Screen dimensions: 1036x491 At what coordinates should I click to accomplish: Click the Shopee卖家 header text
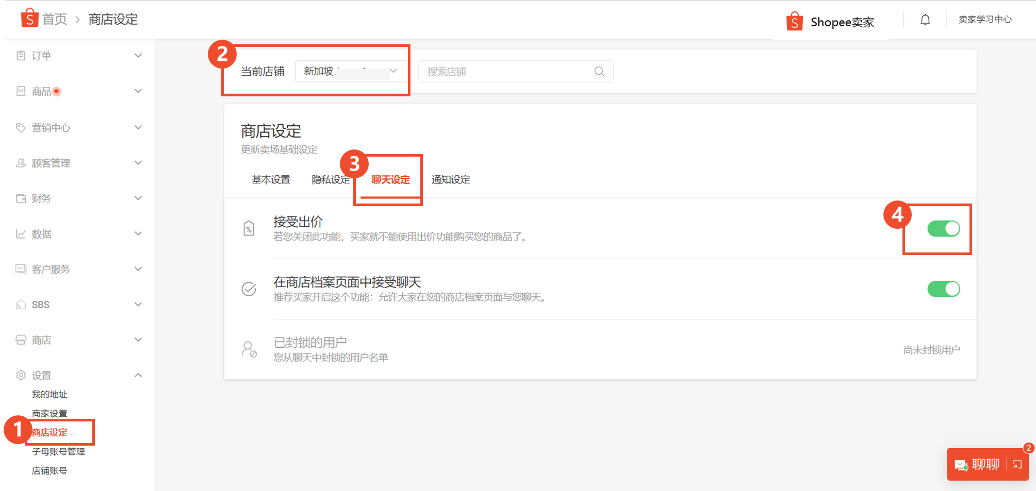pos(842,22)
